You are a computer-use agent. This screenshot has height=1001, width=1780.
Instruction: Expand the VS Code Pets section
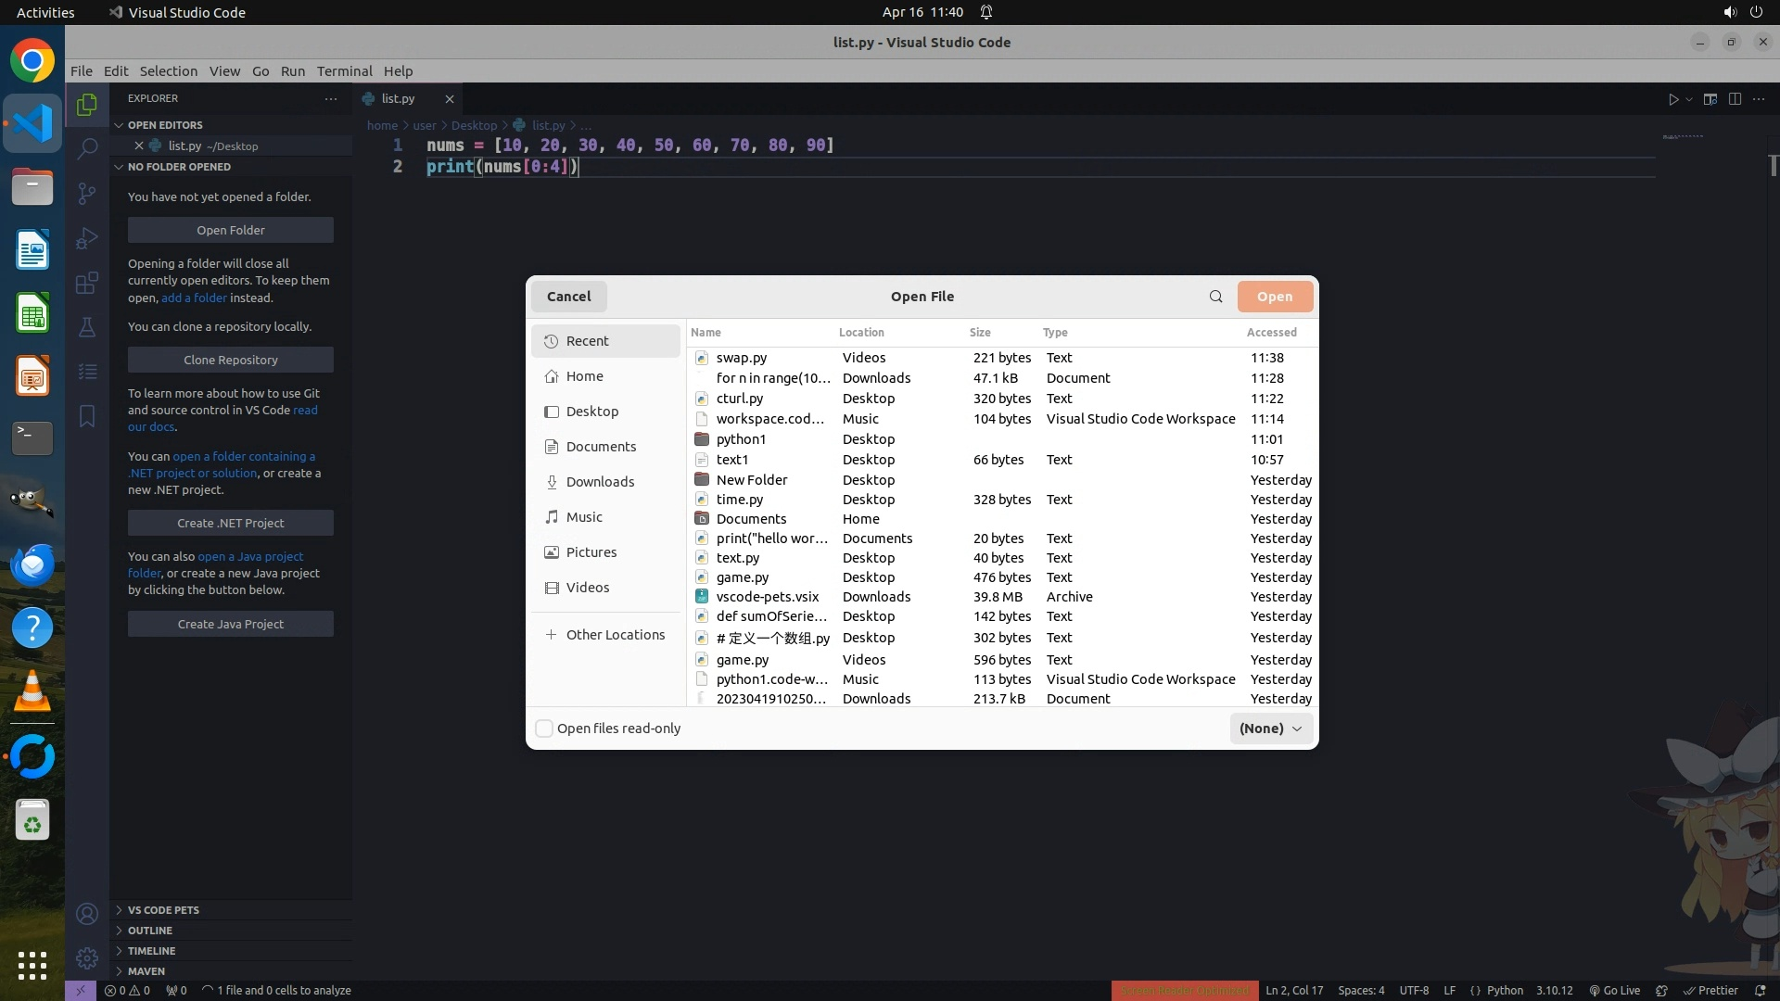pos(163,910)
